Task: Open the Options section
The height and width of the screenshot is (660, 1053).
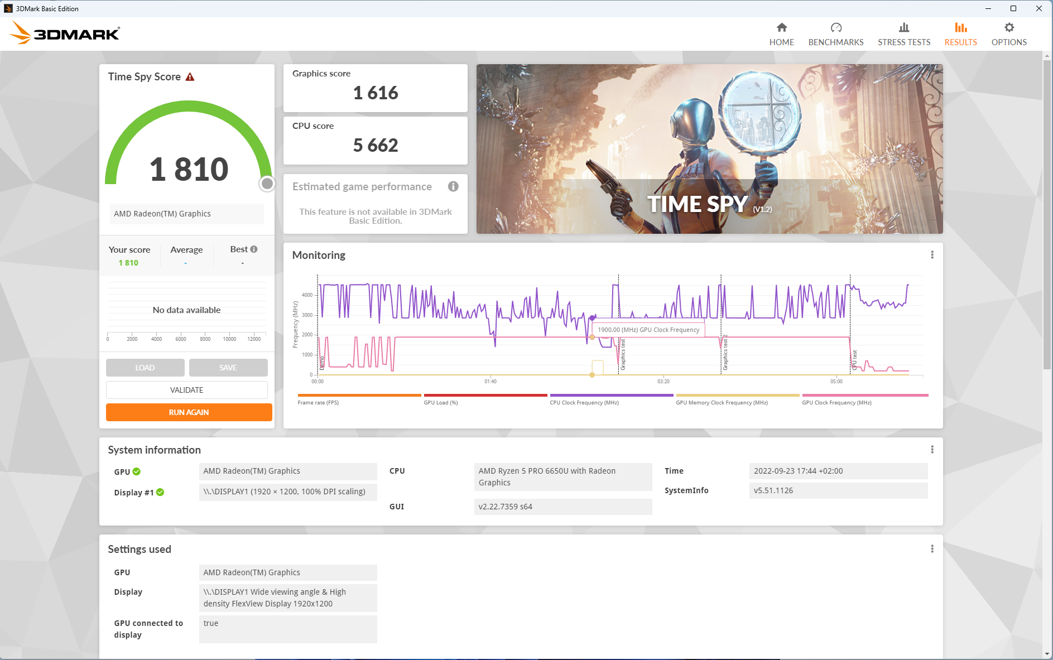Action: pos(1009,34)
